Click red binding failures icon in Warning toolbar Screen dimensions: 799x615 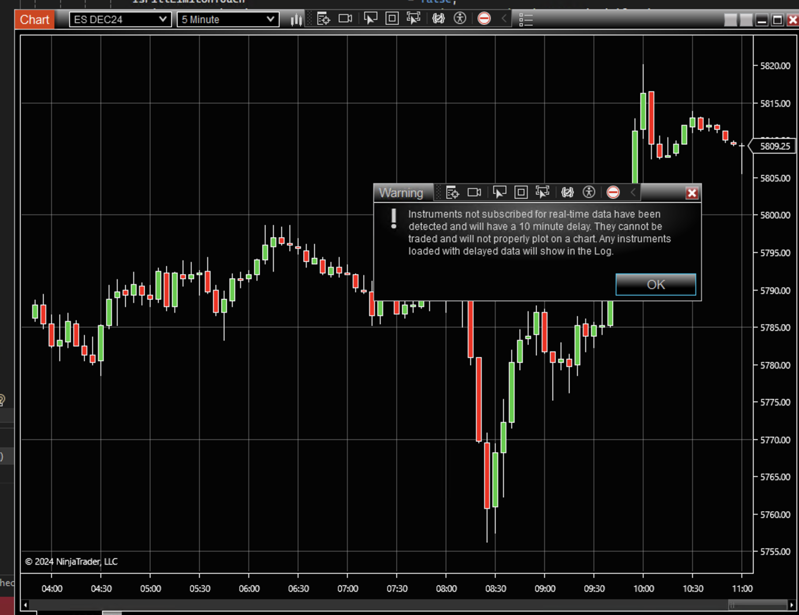[x=613, y=192]
